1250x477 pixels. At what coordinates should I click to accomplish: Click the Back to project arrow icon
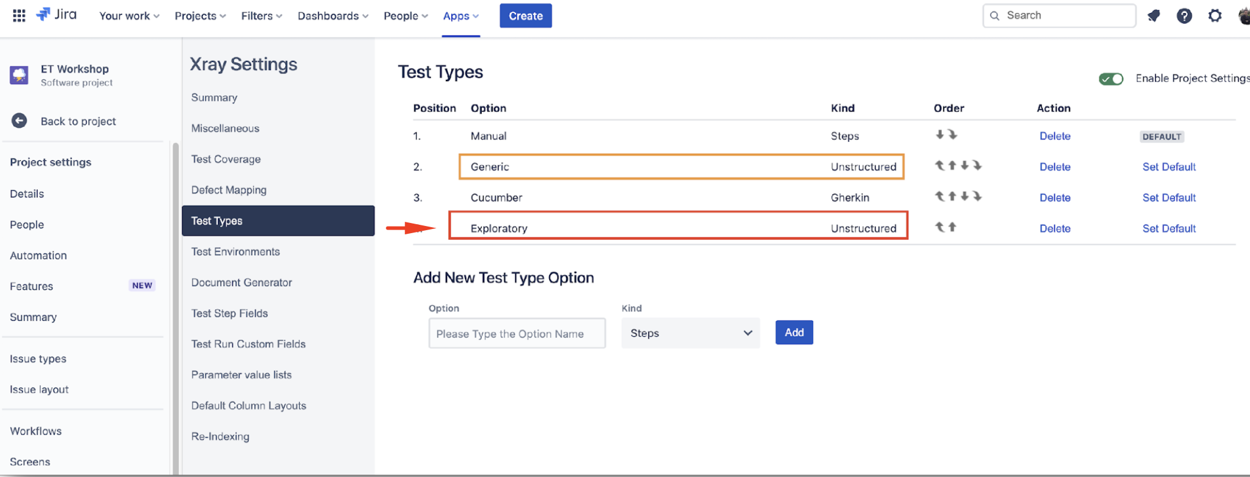(19, 121)
